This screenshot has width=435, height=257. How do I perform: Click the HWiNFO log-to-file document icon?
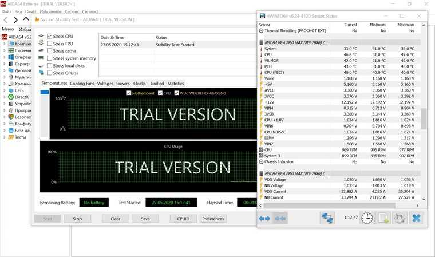383,218
